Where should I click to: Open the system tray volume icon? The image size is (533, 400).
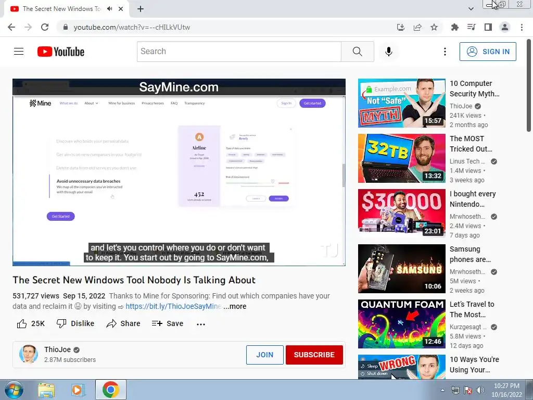[480, 390]
